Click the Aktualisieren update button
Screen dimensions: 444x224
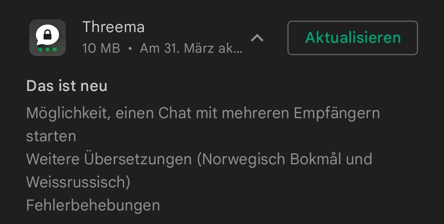click(353, 38)
